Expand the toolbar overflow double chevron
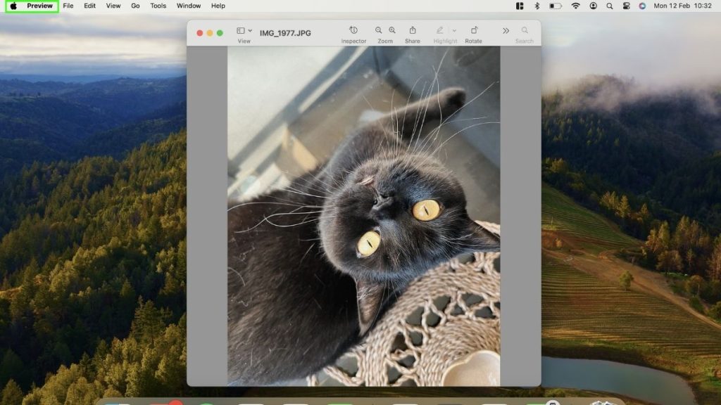Screen dimensions: 721x405 (x=506, y=31)
